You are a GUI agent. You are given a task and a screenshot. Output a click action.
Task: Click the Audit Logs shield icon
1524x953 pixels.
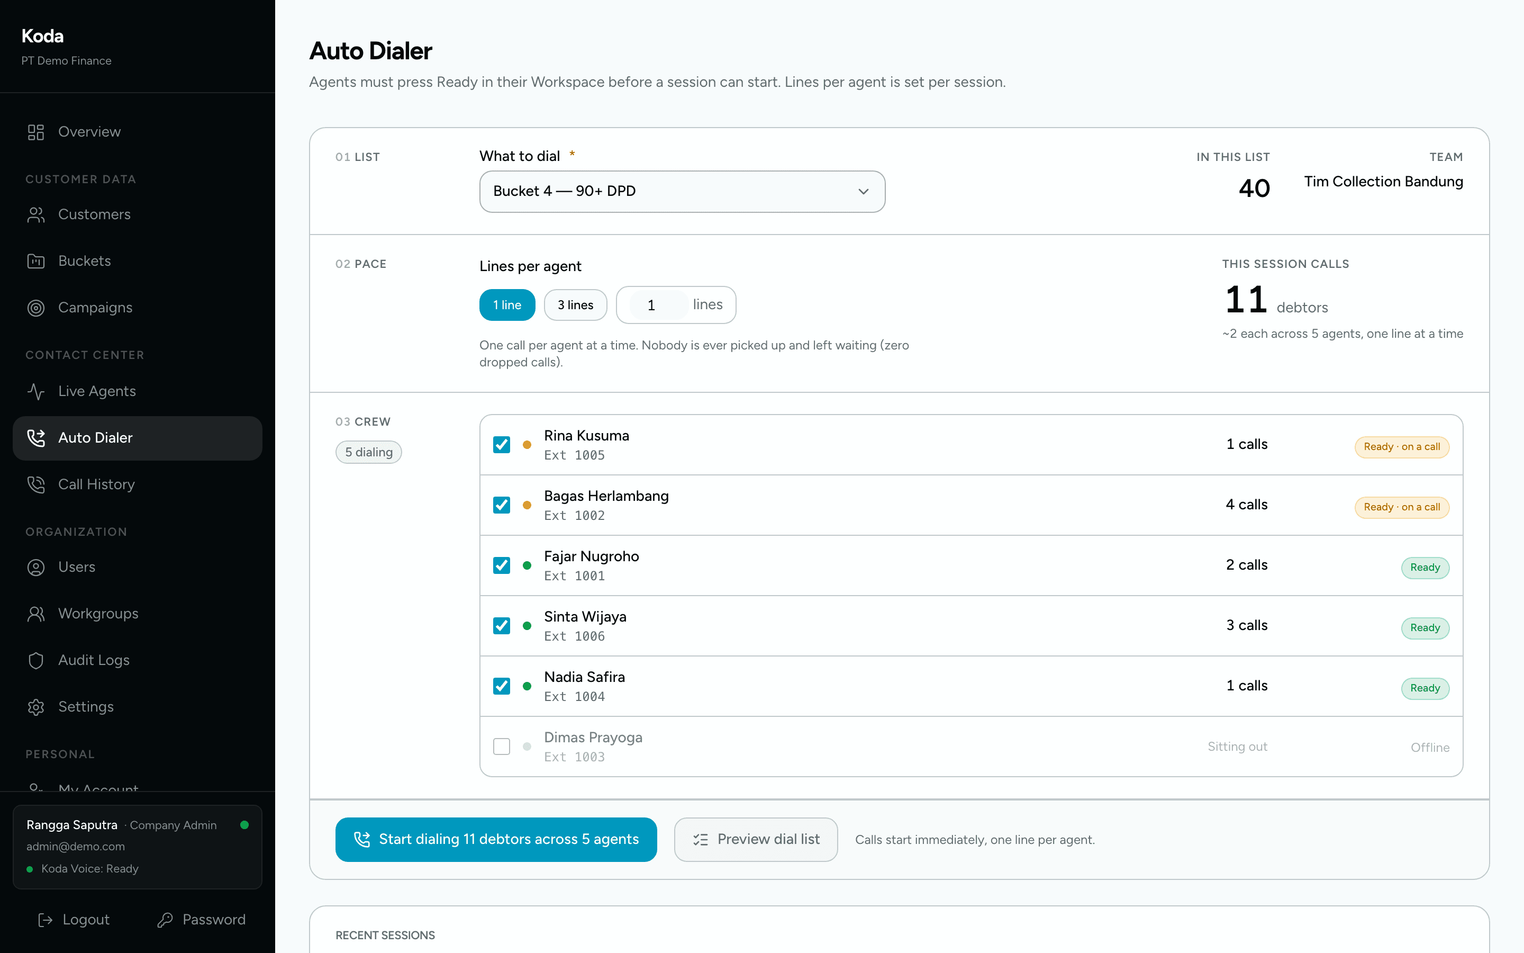[x=36, y=661]
